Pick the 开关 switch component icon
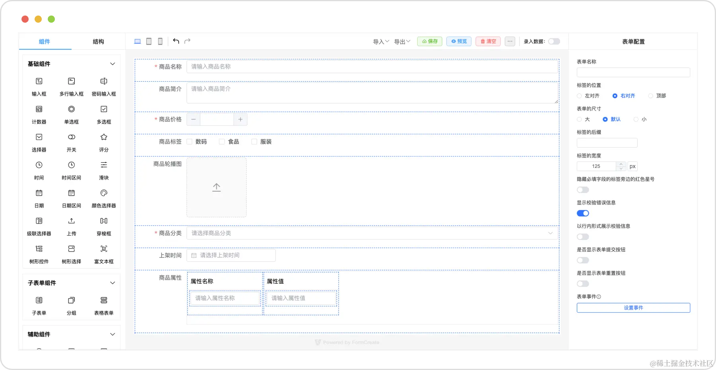The height and width of the screenshot is (370, 716). pyautogui.click(x=72, y=137)
